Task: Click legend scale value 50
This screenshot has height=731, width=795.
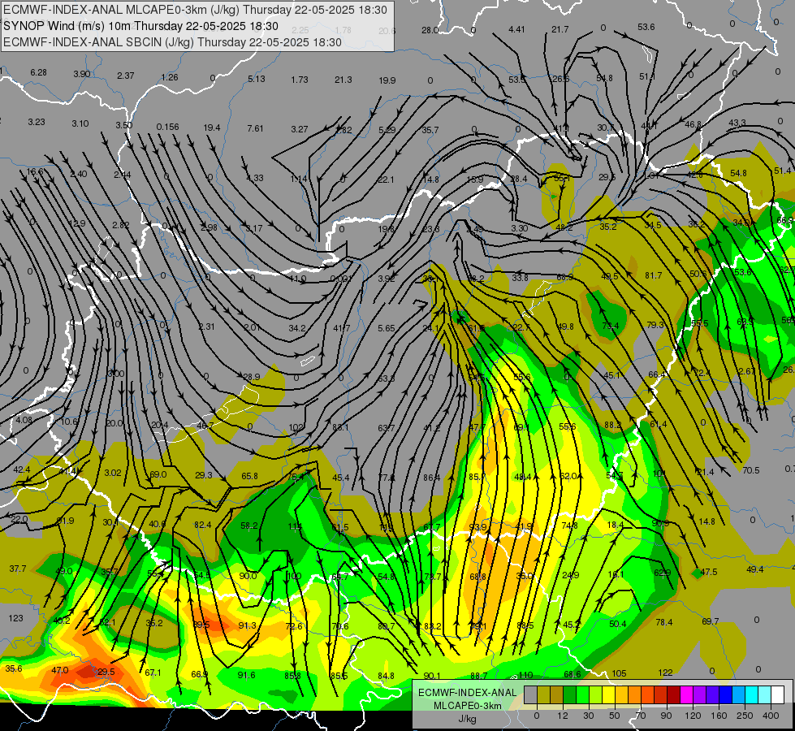Action: pos(615,716)
